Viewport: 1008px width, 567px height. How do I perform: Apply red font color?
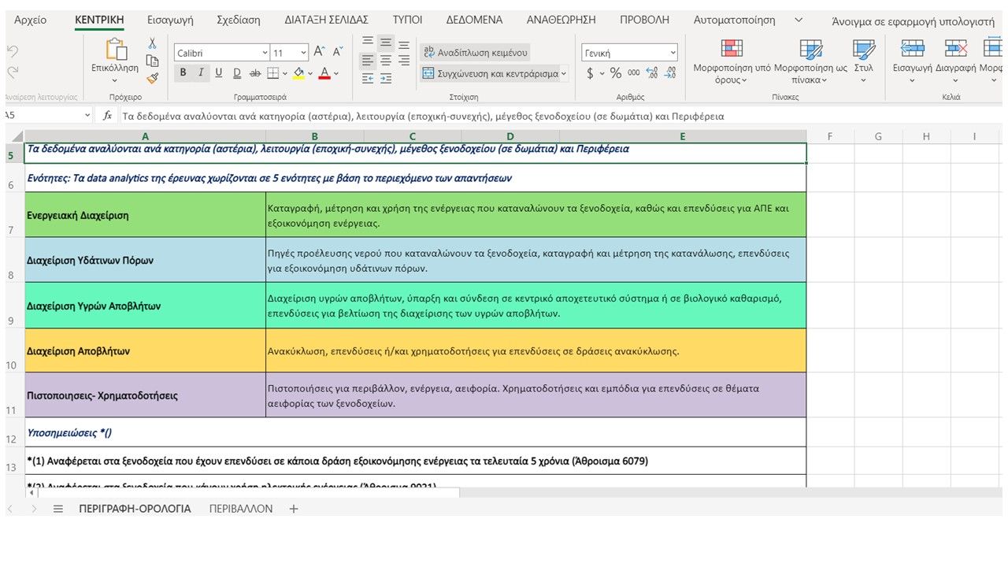click(x=324, y=73)
